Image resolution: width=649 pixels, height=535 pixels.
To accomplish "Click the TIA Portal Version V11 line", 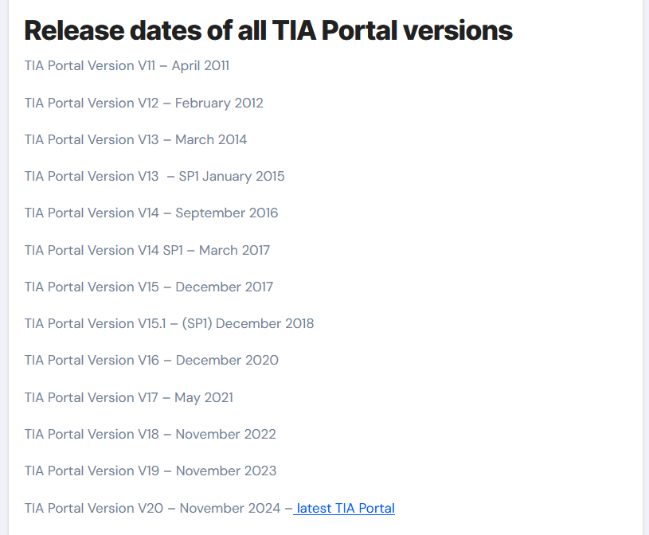I will tap(127, 65).
